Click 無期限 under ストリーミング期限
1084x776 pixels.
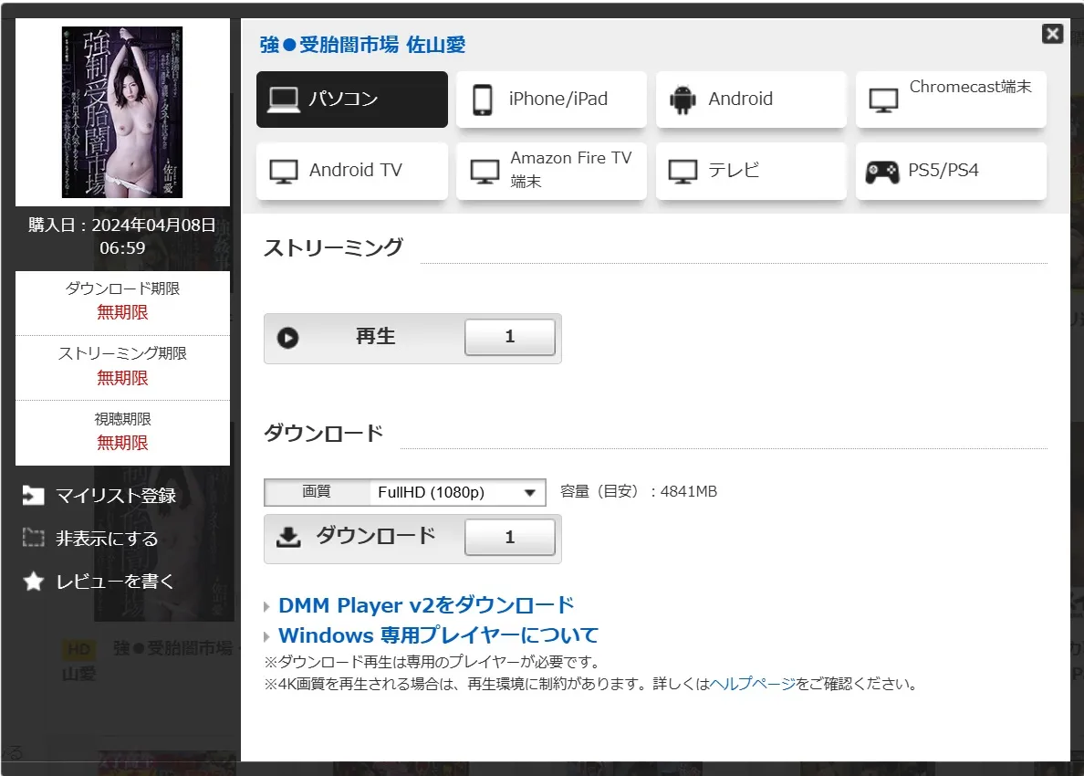tap(122, 378)
